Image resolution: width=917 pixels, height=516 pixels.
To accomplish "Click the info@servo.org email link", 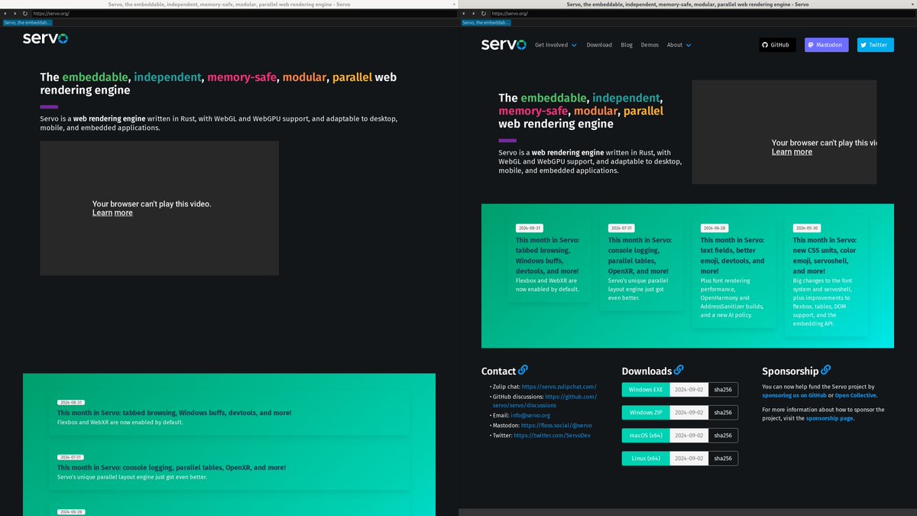I will click(x=530, y=415).
